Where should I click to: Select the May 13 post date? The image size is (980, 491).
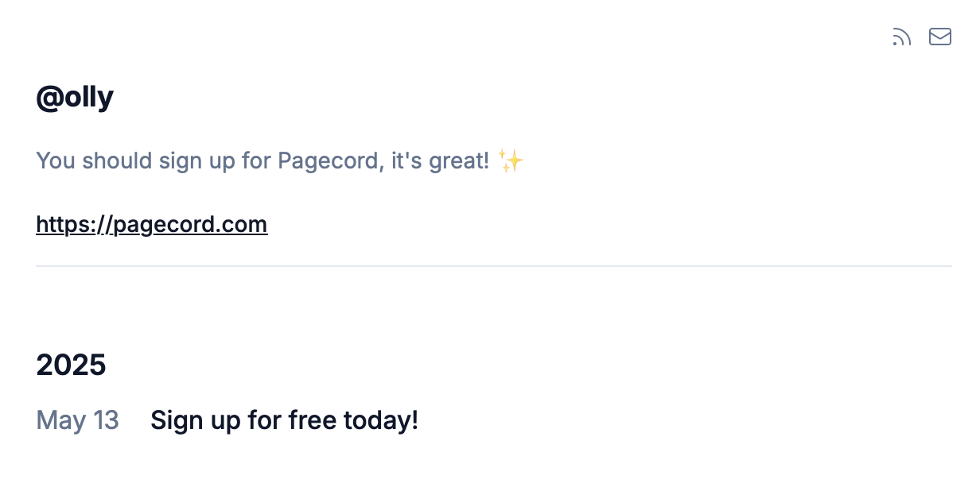tap(77, 420)
